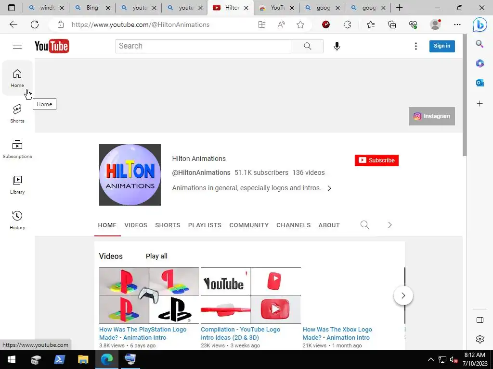Click the browser back arrow
This screenshot has height=369, width=493.
click(13, 25)
